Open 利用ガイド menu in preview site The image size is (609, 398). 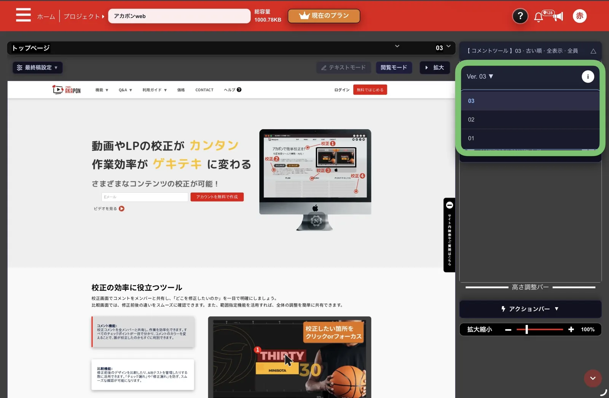pos(155,90)
